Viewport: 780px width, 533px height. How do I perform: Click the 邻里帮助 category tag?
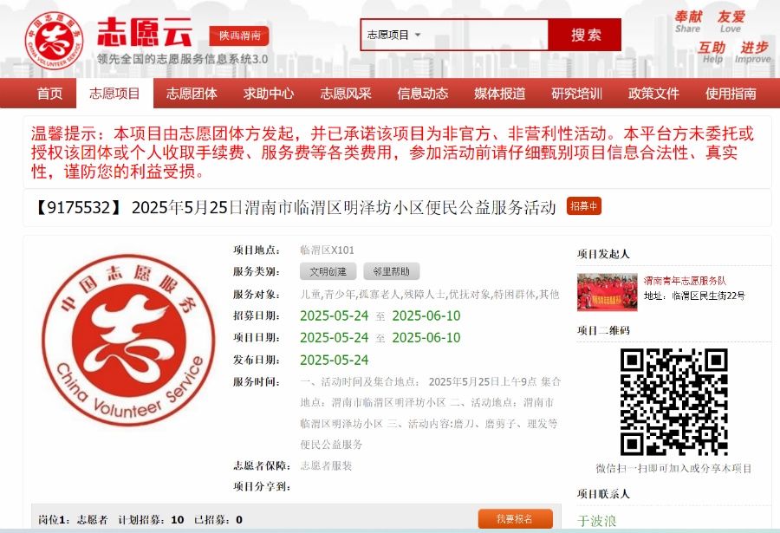tap(392, 271)
